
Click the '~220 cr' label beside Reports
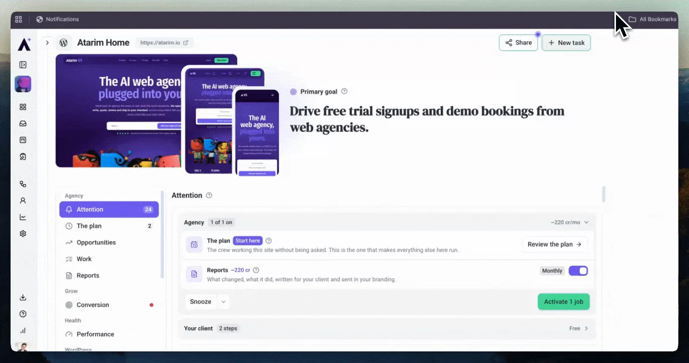241,270
